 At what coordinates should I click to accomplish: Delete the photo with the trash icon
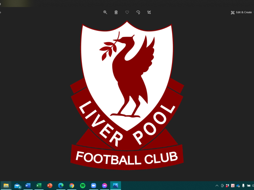coord(116,12)
